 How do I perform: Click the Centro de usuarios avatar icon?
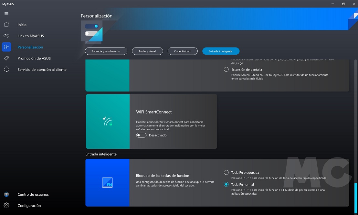(6, 194)
